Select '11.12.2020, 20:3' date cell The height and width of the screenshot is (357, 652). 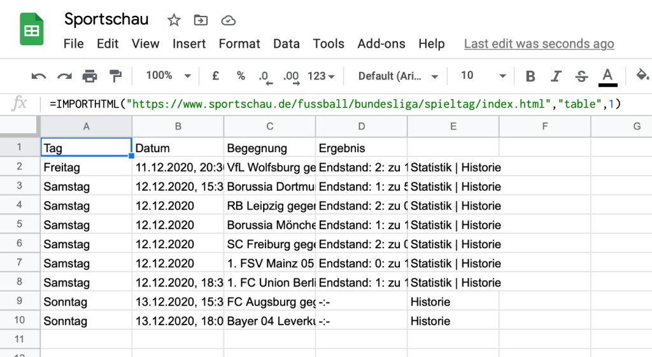(x=178, y=167)
